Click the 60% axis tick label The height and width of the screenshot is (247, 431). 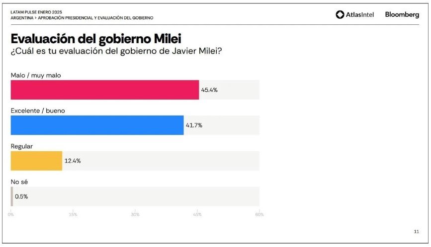pyautogui.click(x=259, y=215)
